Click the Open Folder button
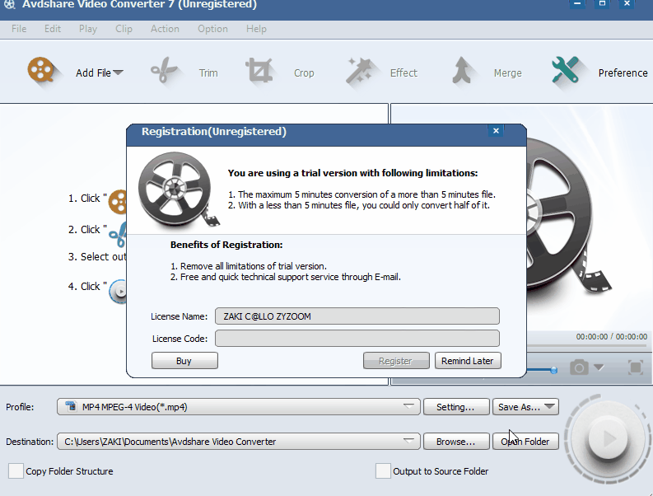Screen dimensions: 653x496 click(525, 442)
